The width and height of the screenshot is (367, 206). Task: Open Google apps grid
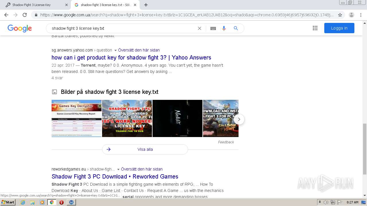click(315, 28)
